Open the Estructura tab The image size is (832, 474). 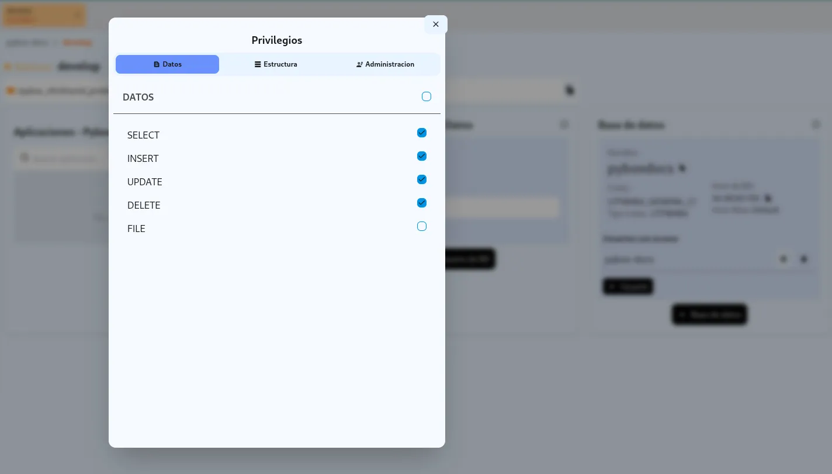pos(276,64)
